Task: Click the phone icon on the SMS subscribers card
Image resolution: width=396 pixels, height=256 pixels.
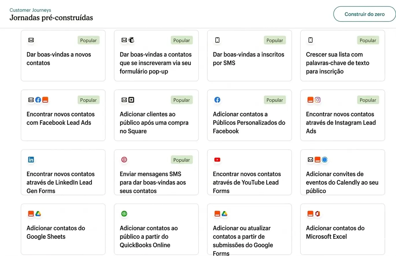Action: point(217,40)
